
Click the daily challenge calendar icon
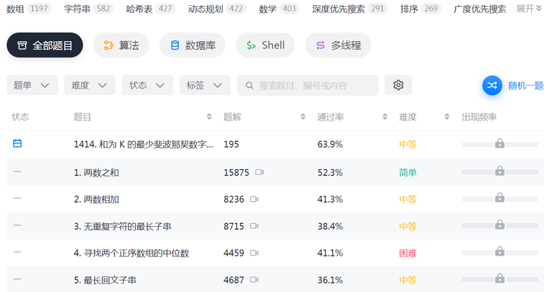17,143
